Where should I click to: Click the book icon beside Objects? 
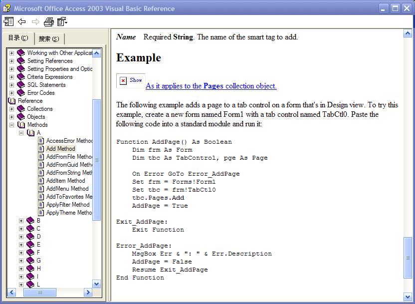pyautogui.click(x=21, y=117)
